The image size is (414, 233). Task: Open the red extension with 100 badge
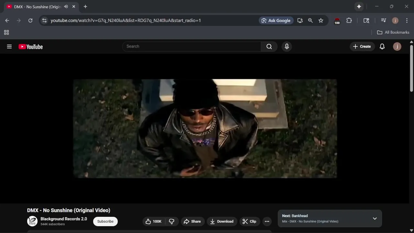click(337, 21)
